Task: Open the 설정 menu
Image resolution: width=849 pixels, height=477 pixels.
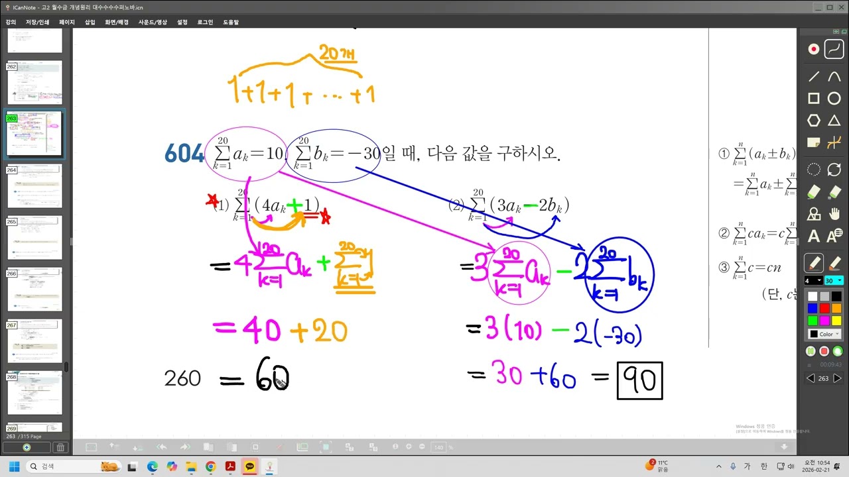Action: pyautogui.click(x=182, y=22)
